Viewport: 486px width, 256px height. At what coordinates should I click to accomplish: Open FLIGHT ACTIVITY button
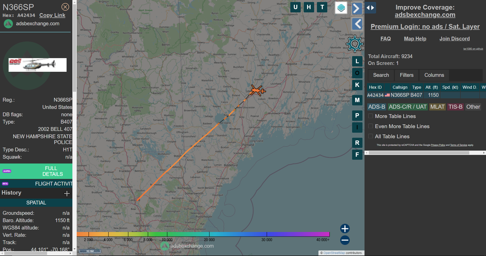point(36,184)
